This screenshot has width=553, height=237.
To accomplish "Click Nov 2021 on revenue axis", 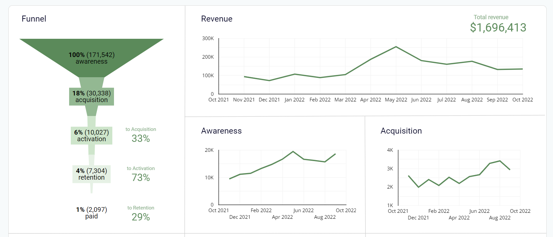I will click(x=244, y=100).
